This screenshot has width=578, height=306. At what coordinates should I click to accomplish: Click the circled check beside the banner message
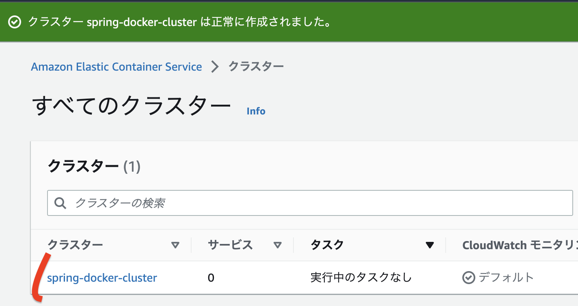[x=15, y=22]
